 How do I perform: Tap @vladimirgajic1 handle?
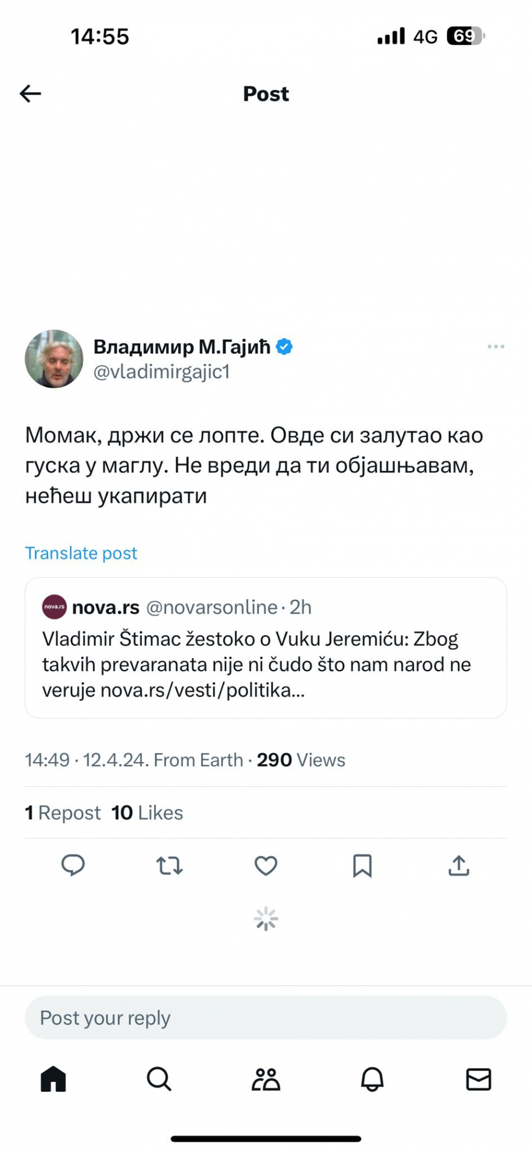[x=161, y=372]
